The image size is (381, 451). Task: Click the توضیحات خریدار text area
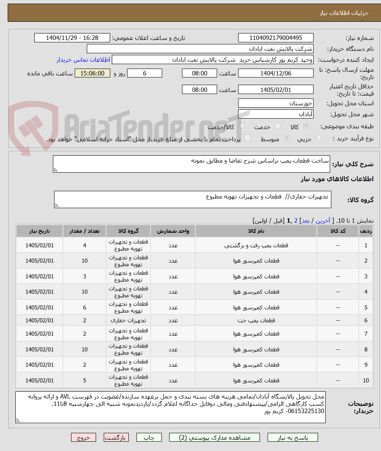(x=170, y=407)
